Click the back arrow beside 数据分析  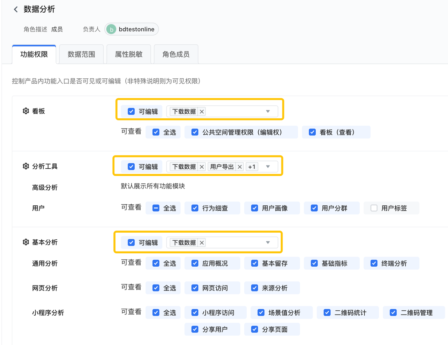(16, 9)
